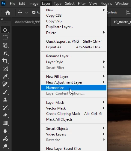Select the Spot Healing Brush tool

[x=5, y=84]
